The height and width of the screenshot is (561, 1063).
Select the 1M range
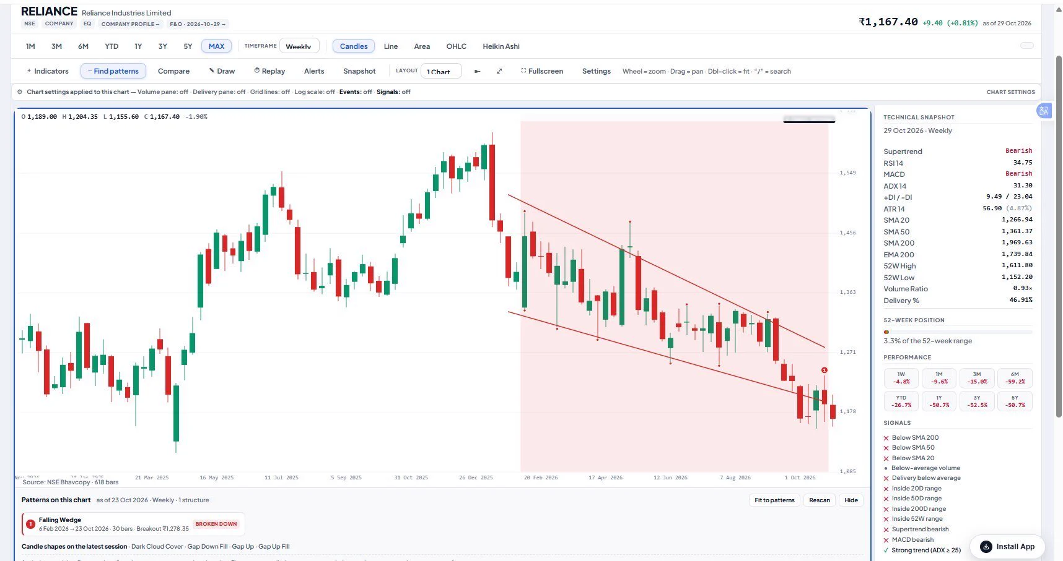click(x=30, y=46)
